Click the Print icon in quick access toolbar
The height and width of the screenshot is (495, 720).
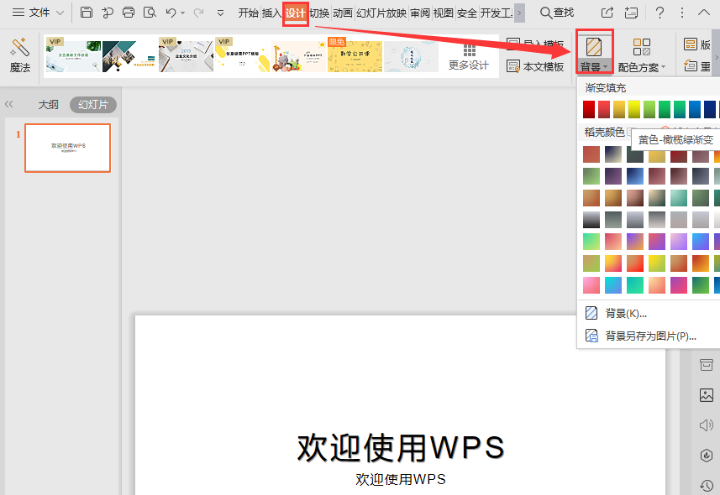(128, 13)
